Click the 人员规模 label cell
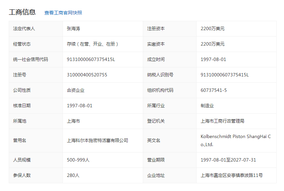This screenshot has width=284, height=191. pos(36,160)
